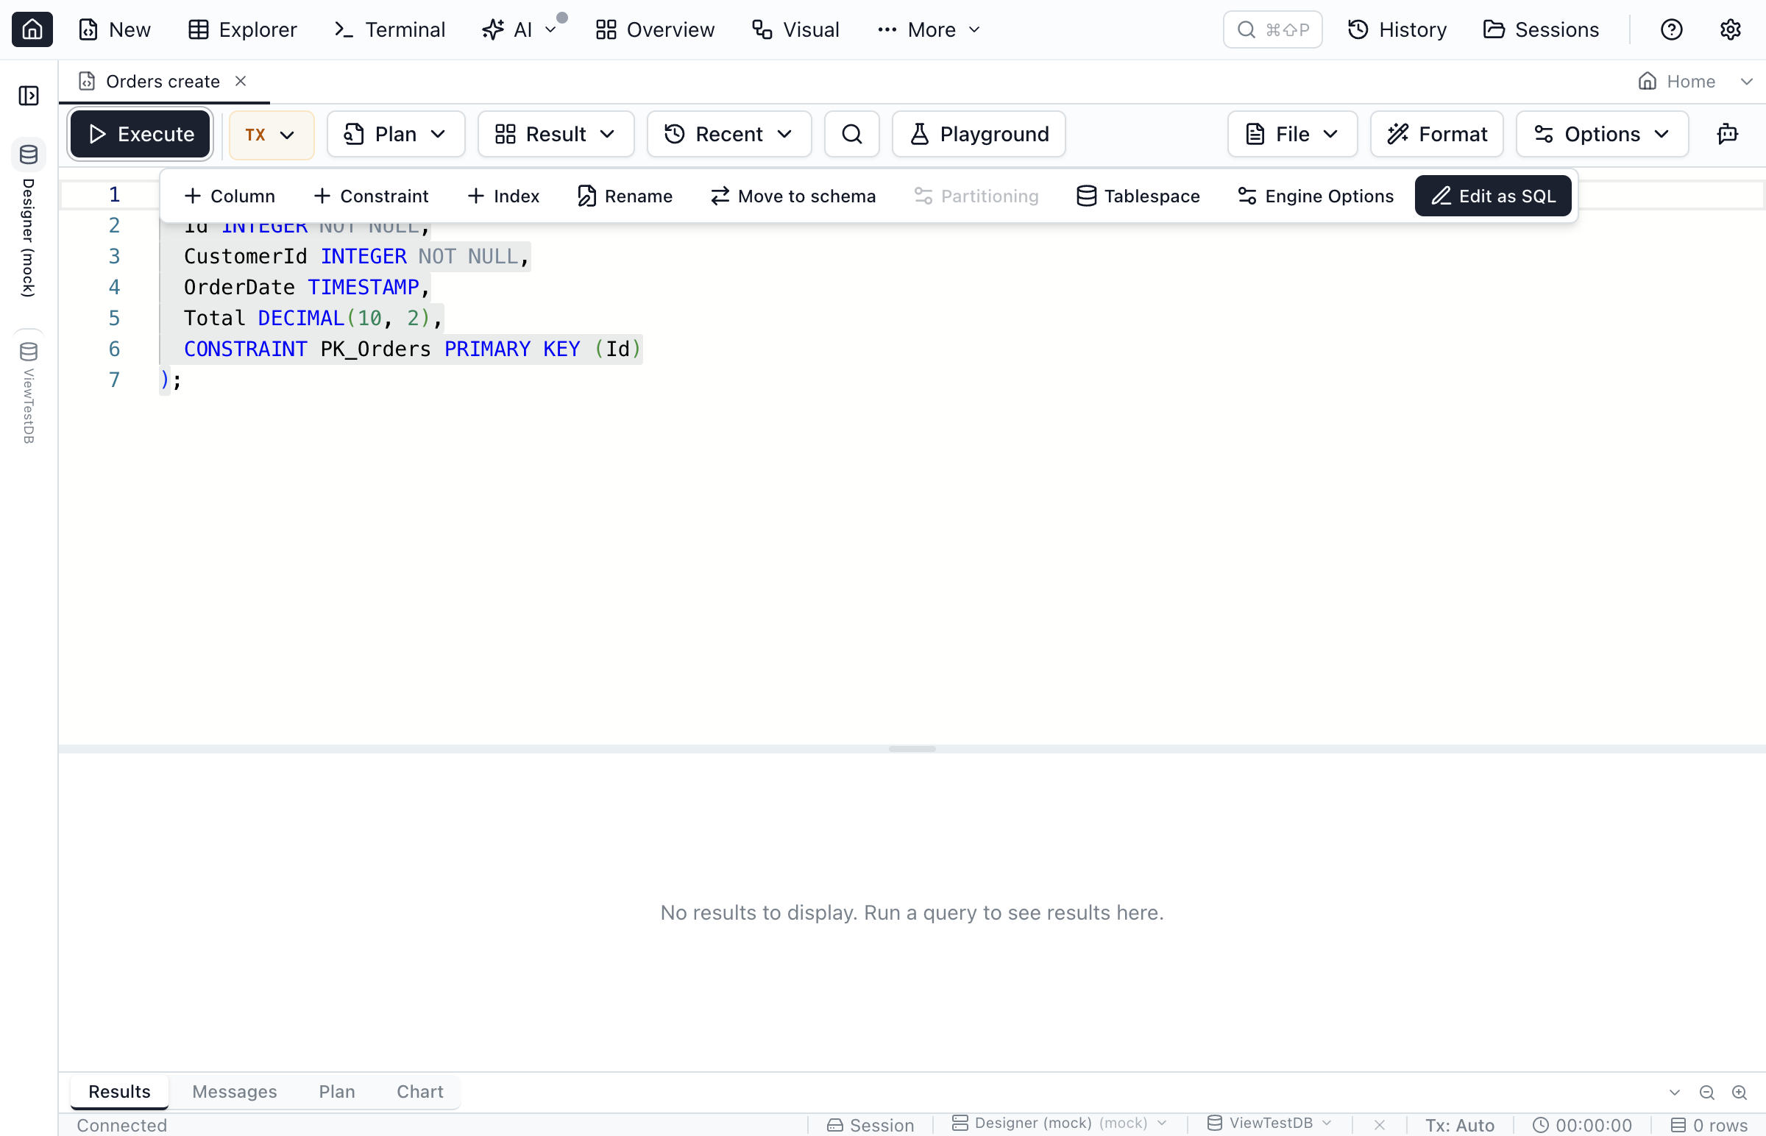The image size is (1766, 1136).
Task: Choose Move to schema
Action: (x=793, y=196)
